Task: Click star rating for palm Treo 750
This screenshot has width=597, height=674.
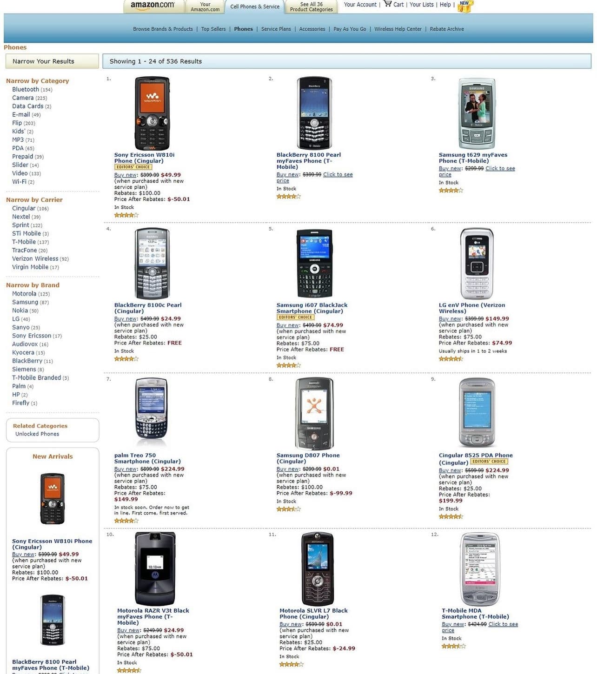Action: point(126,521)
